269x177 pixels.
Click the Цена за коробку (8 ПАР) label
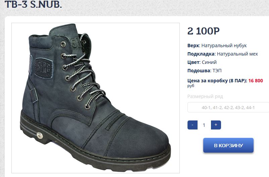(217, 81)
